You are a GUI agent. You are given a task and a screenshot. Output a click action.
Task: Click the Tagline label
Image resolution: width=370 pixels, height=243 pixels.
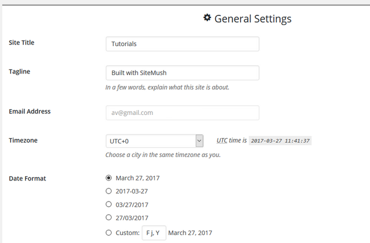point(19,72)
